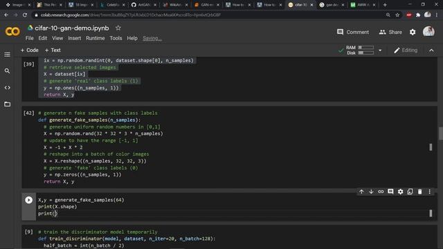
Task: Star the cifar-10-gan-demo notebook
Action: (118, 28)
